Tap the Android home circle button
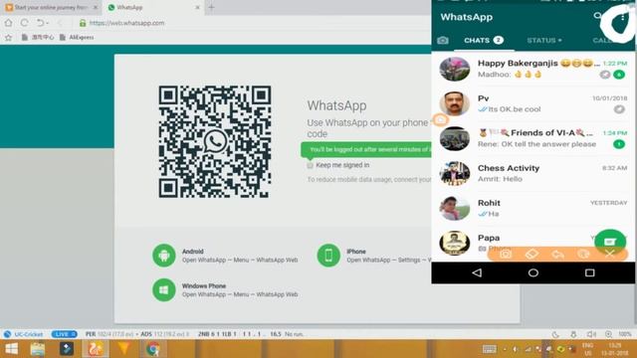Screen dimensions: 637x358 [533, 272]
